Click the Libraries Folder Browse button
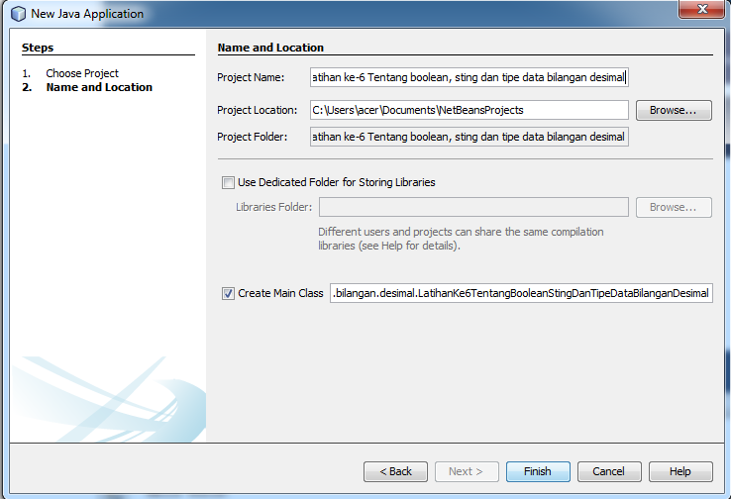Screen dimensions: 731x499 (674, 207)
